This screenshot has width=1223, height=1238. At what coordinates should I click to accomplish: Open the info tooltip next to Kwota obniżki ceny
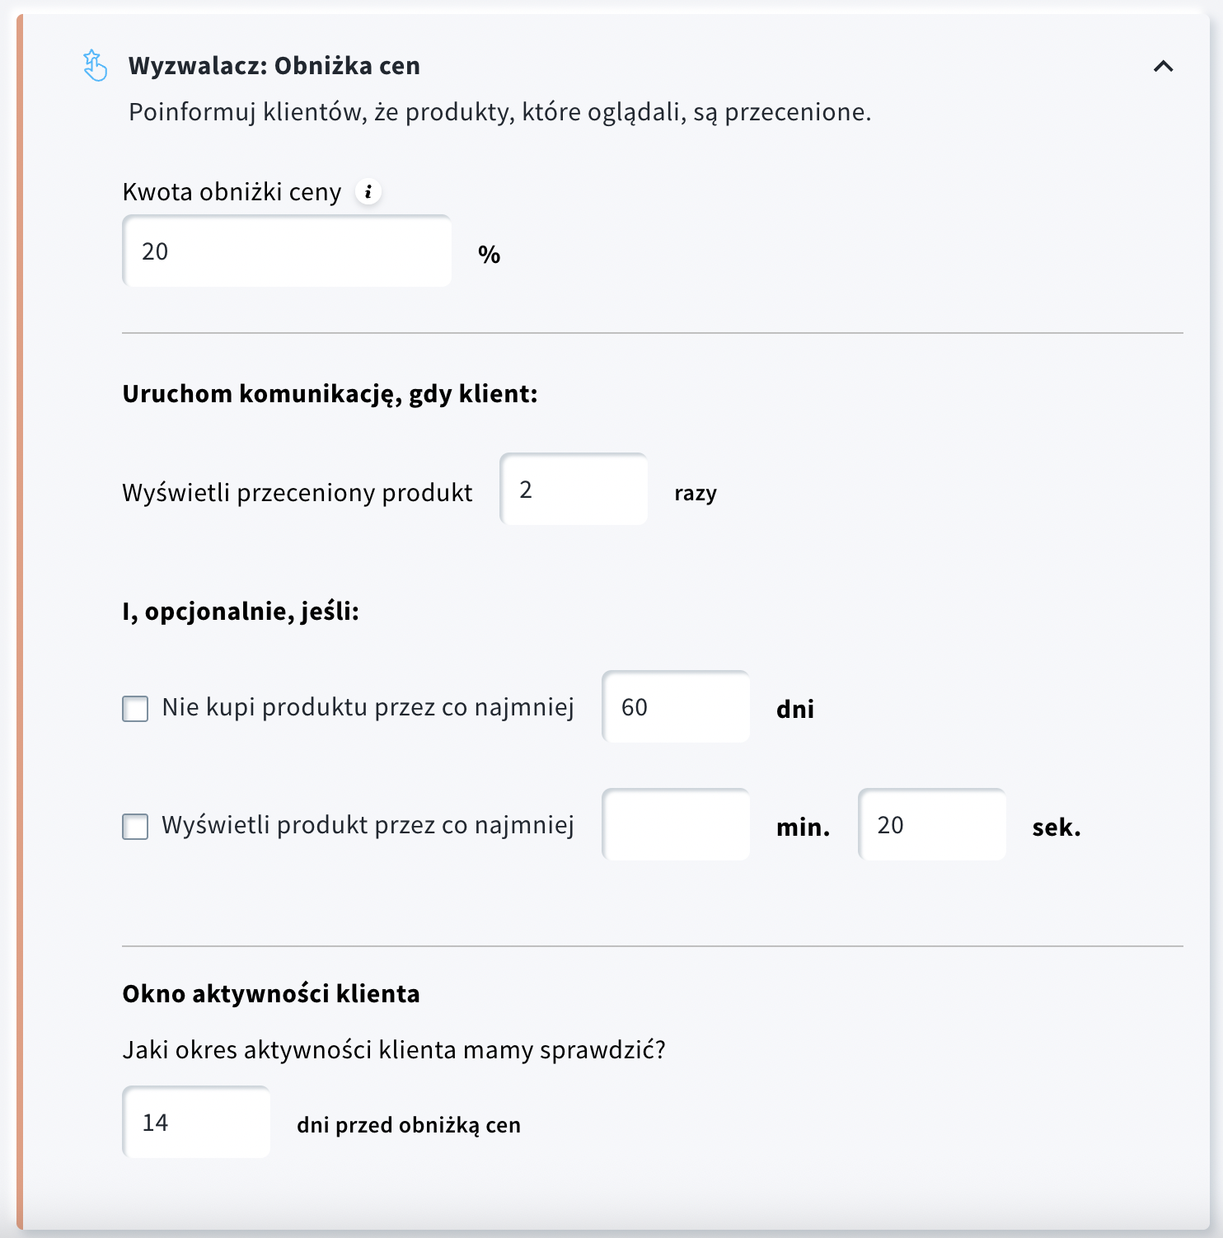coord(368,190)
